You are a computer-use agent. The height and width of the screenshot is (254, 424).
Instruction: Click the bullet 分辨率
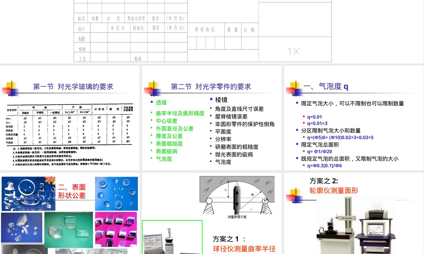[223, 139]
